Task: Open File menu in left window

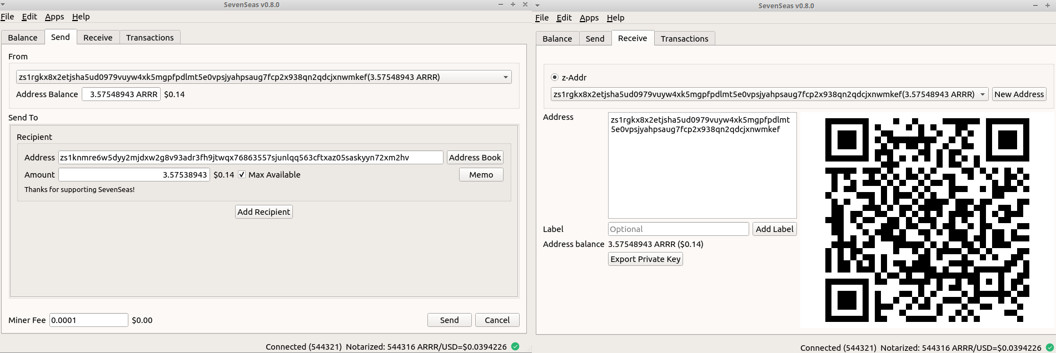Action: tap(7, 17)
